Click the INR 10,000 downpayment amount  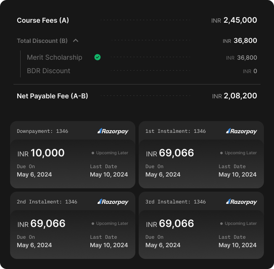41,153
